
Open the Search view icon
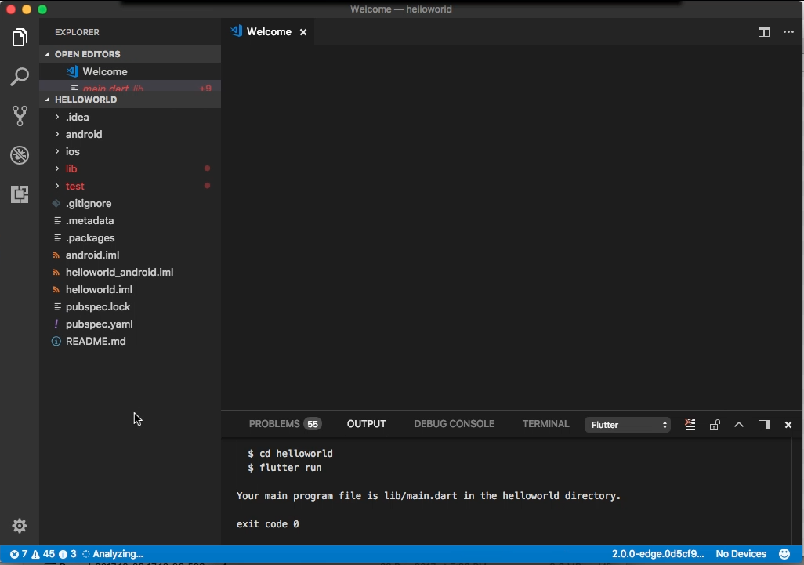tap(20, 77)
